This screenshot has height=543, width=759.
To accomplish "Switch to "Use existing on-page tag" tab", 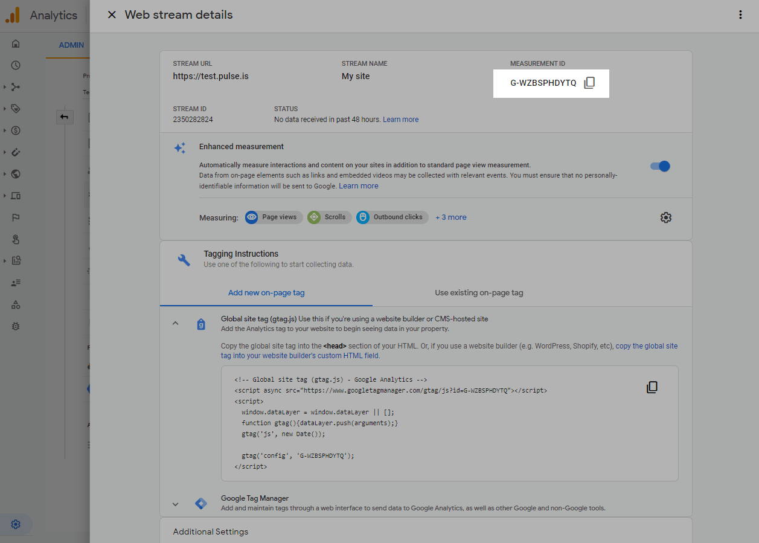I will [x=479, y=293].
